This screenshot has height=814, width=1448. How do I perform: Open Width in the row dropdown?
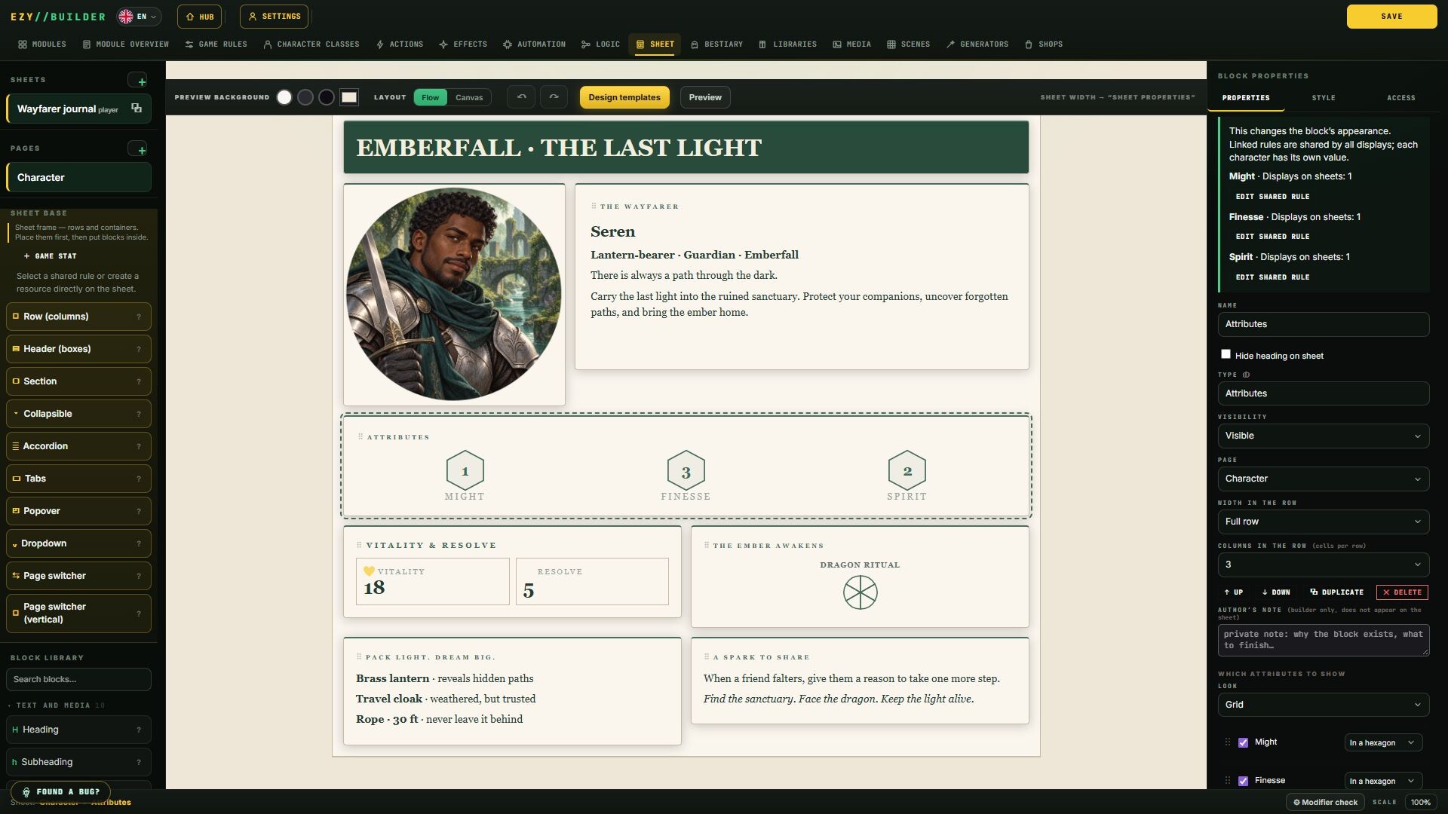coord(1323,522)
